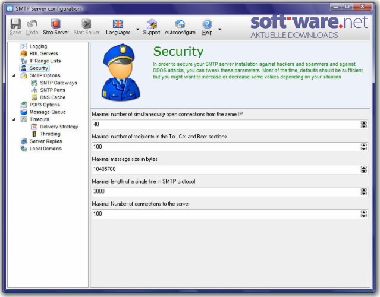Open Message Queue page
This screenshot has width=380, height=297.
[x=48, y=112]
